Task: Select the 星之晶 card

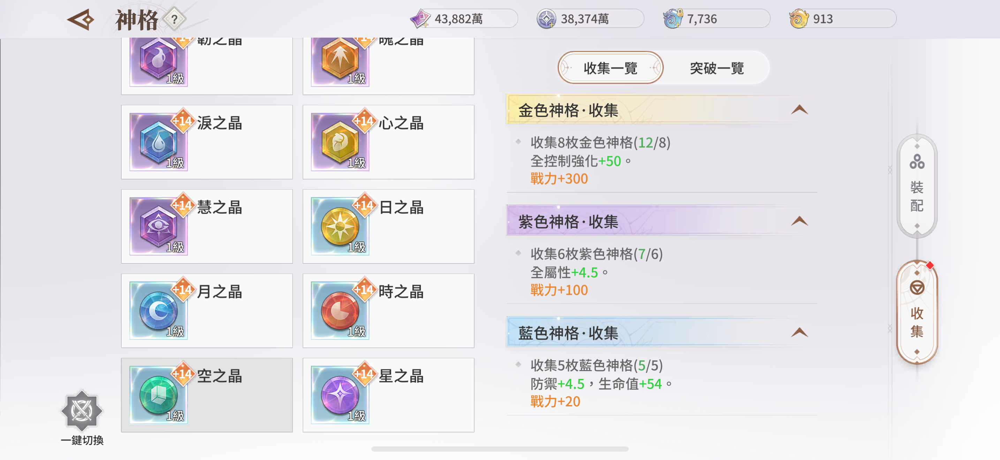Action: pos(388,395)
